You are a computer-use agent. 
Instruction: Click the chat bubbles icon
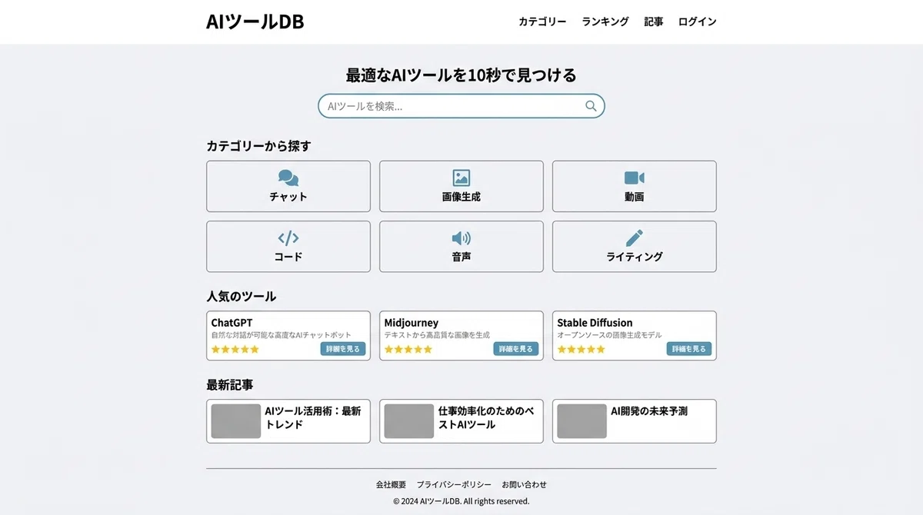tap(288, 178)
